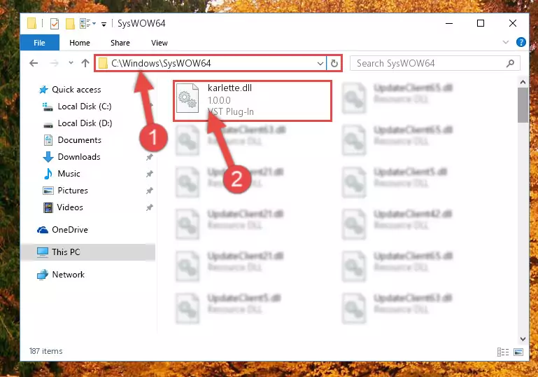Click the pin icon next to Downloads
The image size is (538, 377).
point(149,157)
